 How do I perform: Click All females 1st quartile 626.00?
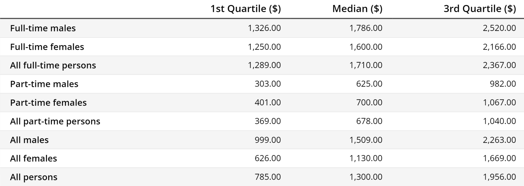pyautogui.click(x=268, y=158)
